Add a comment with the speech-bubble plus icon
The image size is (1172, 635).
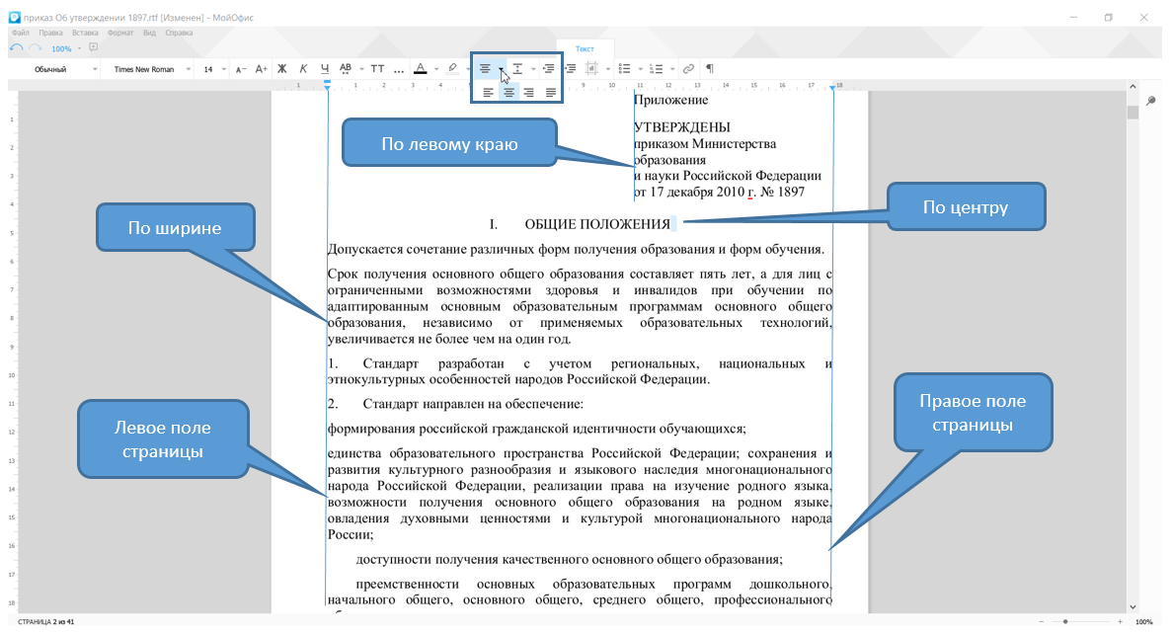click(94, 47)
